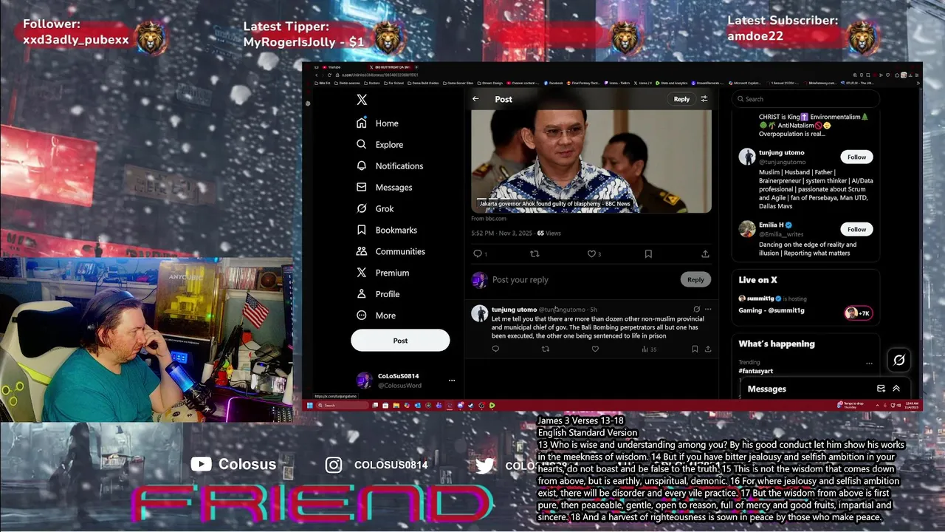This screenshot has height=532, width=945.
Task: Open a new browser tab
Action: coord(416,67)
